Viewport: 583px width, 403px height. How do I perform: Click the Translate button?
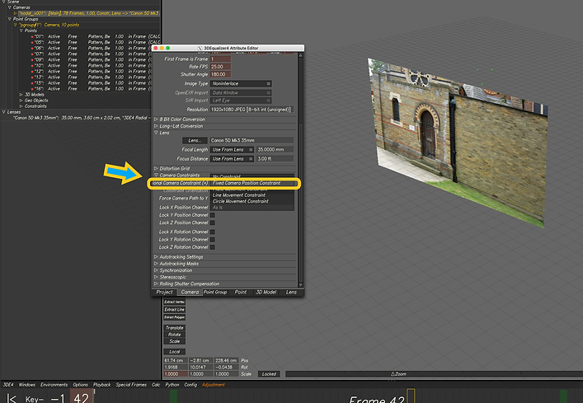(x=174, y=328)
